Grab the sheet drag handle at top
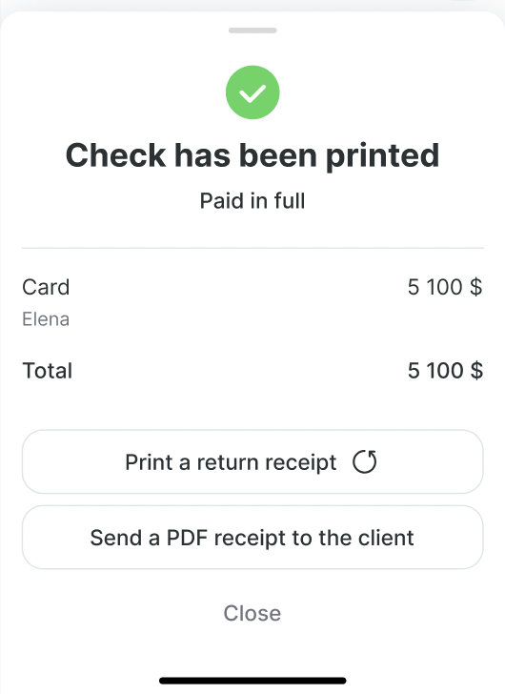This screenshot has height=694, width=505. [252, 31]
